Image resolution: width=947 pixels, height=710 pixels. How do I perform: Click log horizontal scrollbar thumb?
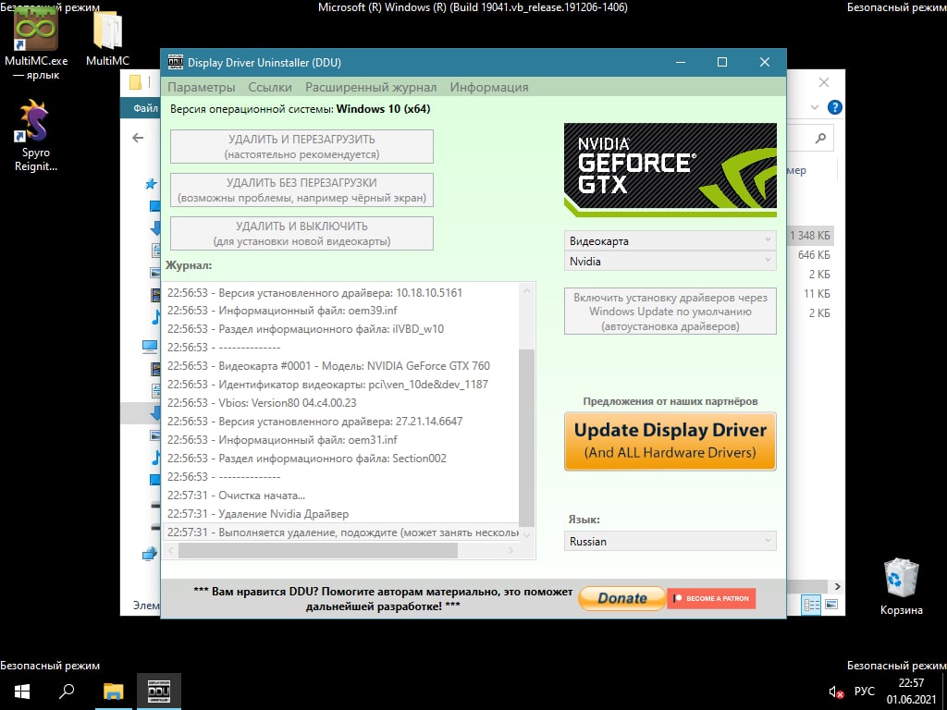[318, 550]
